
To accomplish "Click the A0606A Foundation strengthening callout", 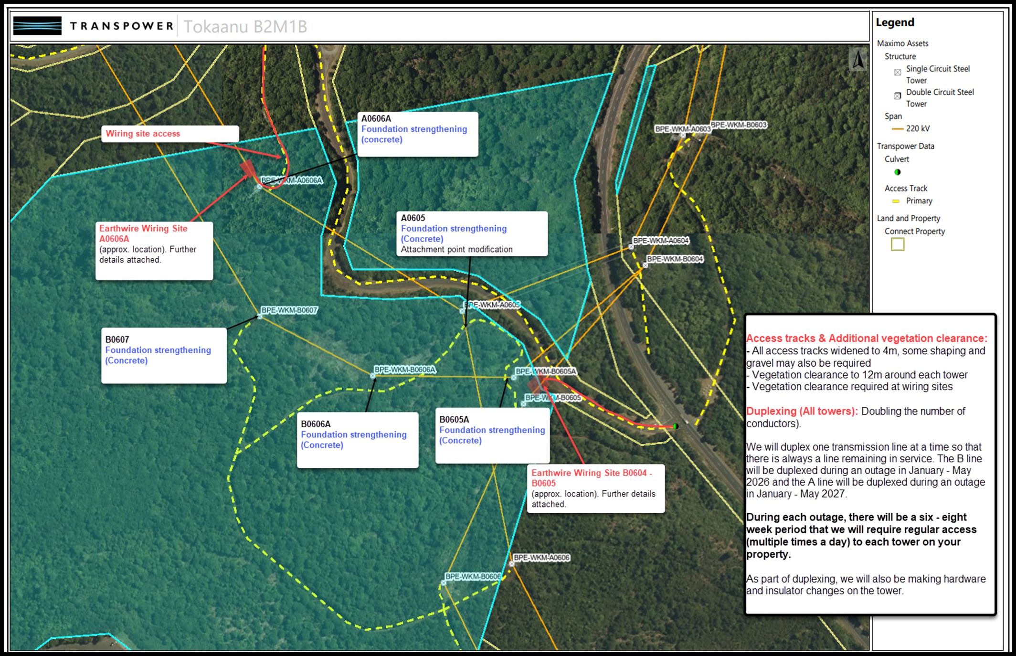I will pos(417,134).
